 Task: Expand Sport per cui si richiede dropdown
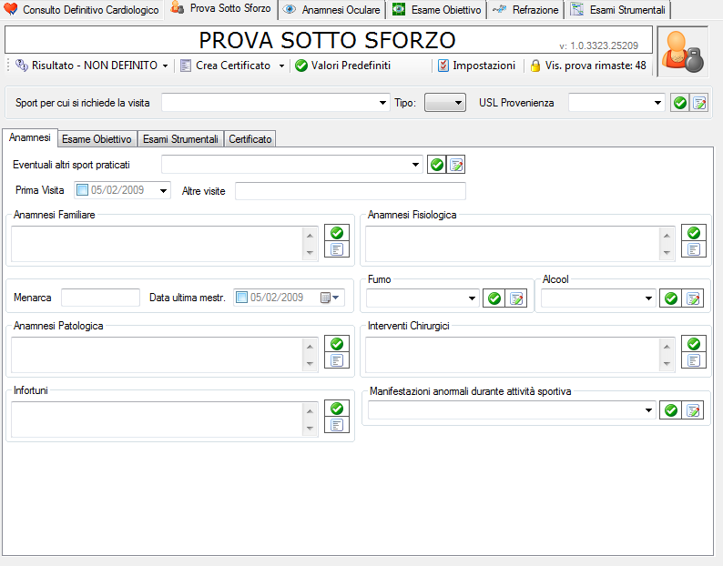pyautogui.click(x=382, y=103)
